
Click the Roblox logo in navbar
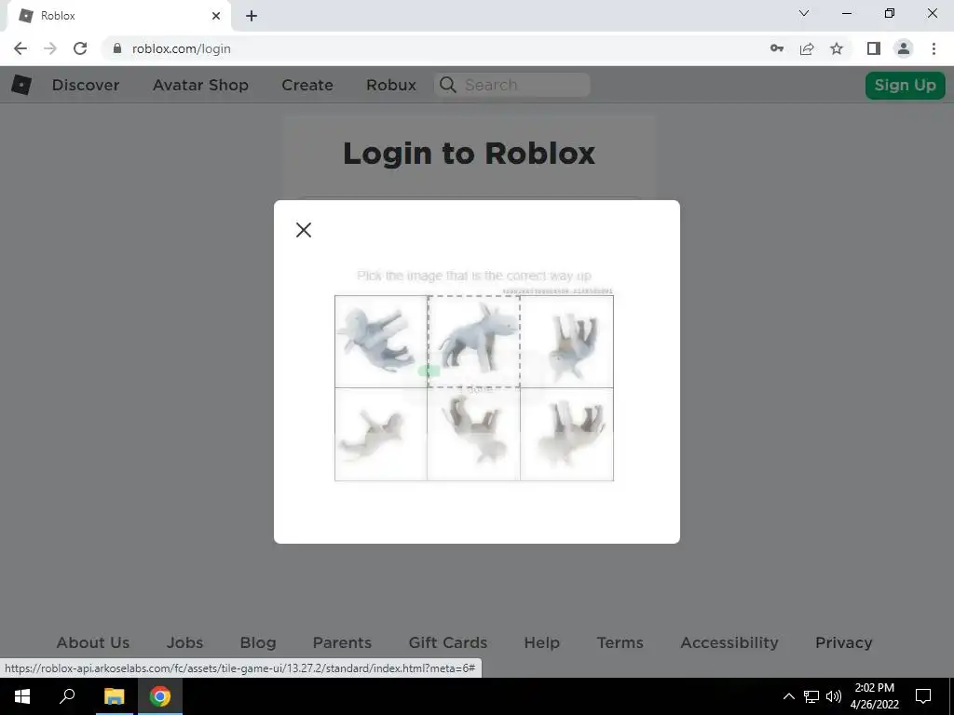tap(21, 85)
